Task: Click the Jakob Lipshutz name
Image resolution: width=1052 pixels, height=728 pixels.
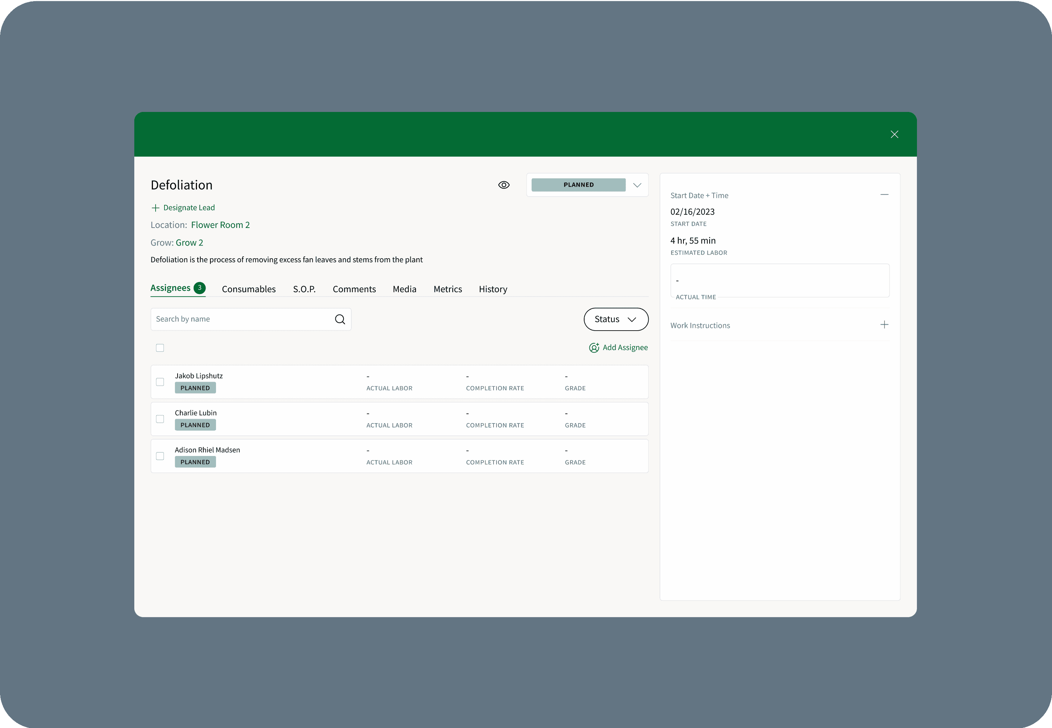Action: point(199,376)
